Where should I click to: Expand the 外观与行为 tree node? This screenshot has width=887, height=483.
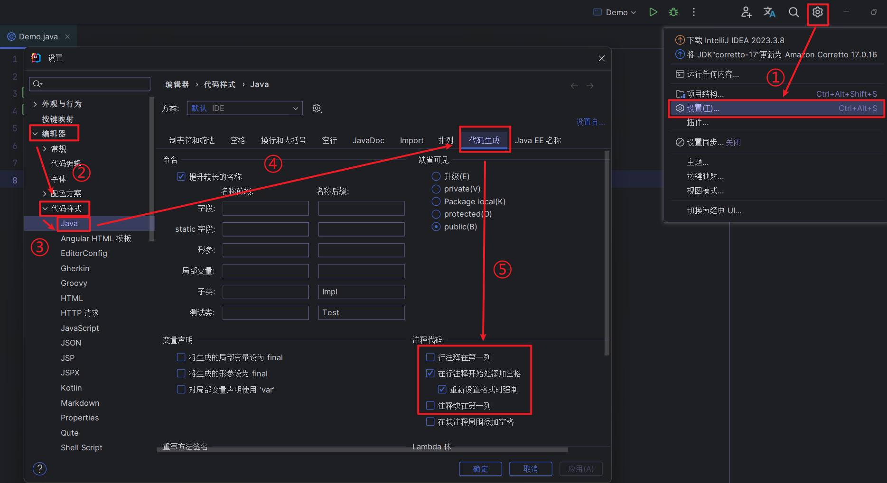tap(35, 104)
